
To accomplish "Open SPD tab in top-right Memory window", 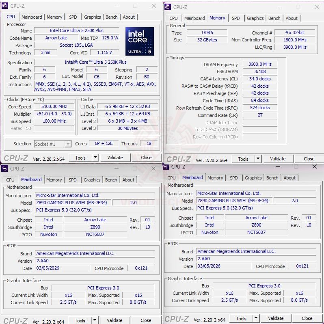I will [x=236, y=18].
